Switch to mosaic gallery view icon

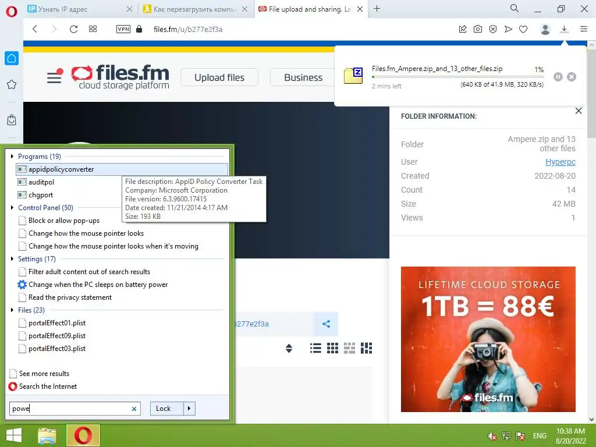coord(367,348)
